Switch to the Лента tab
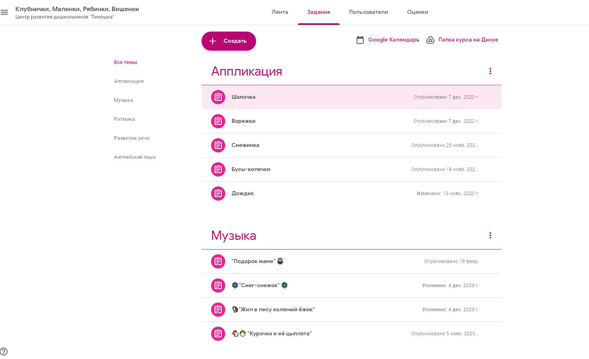 (x=280, y=12)
